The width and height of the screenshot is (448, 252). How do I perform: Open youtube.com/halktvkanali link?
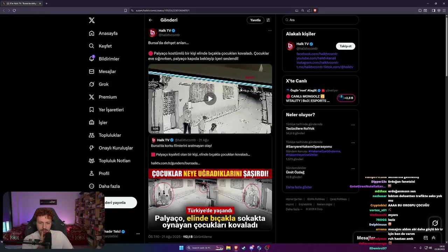point(316,58)
